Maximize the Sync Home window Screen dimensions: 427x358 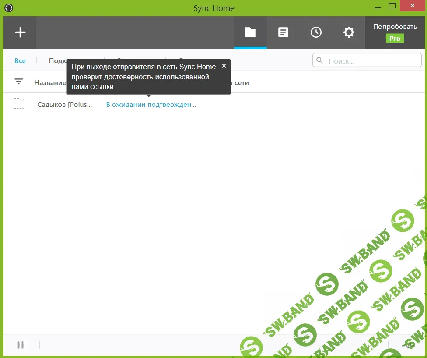392,6
